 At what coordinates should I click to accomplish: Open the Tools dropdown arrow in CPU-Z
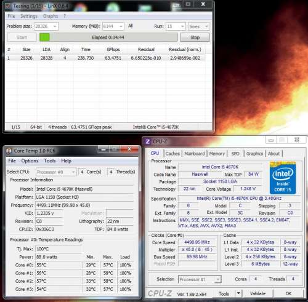coord(238,293)
